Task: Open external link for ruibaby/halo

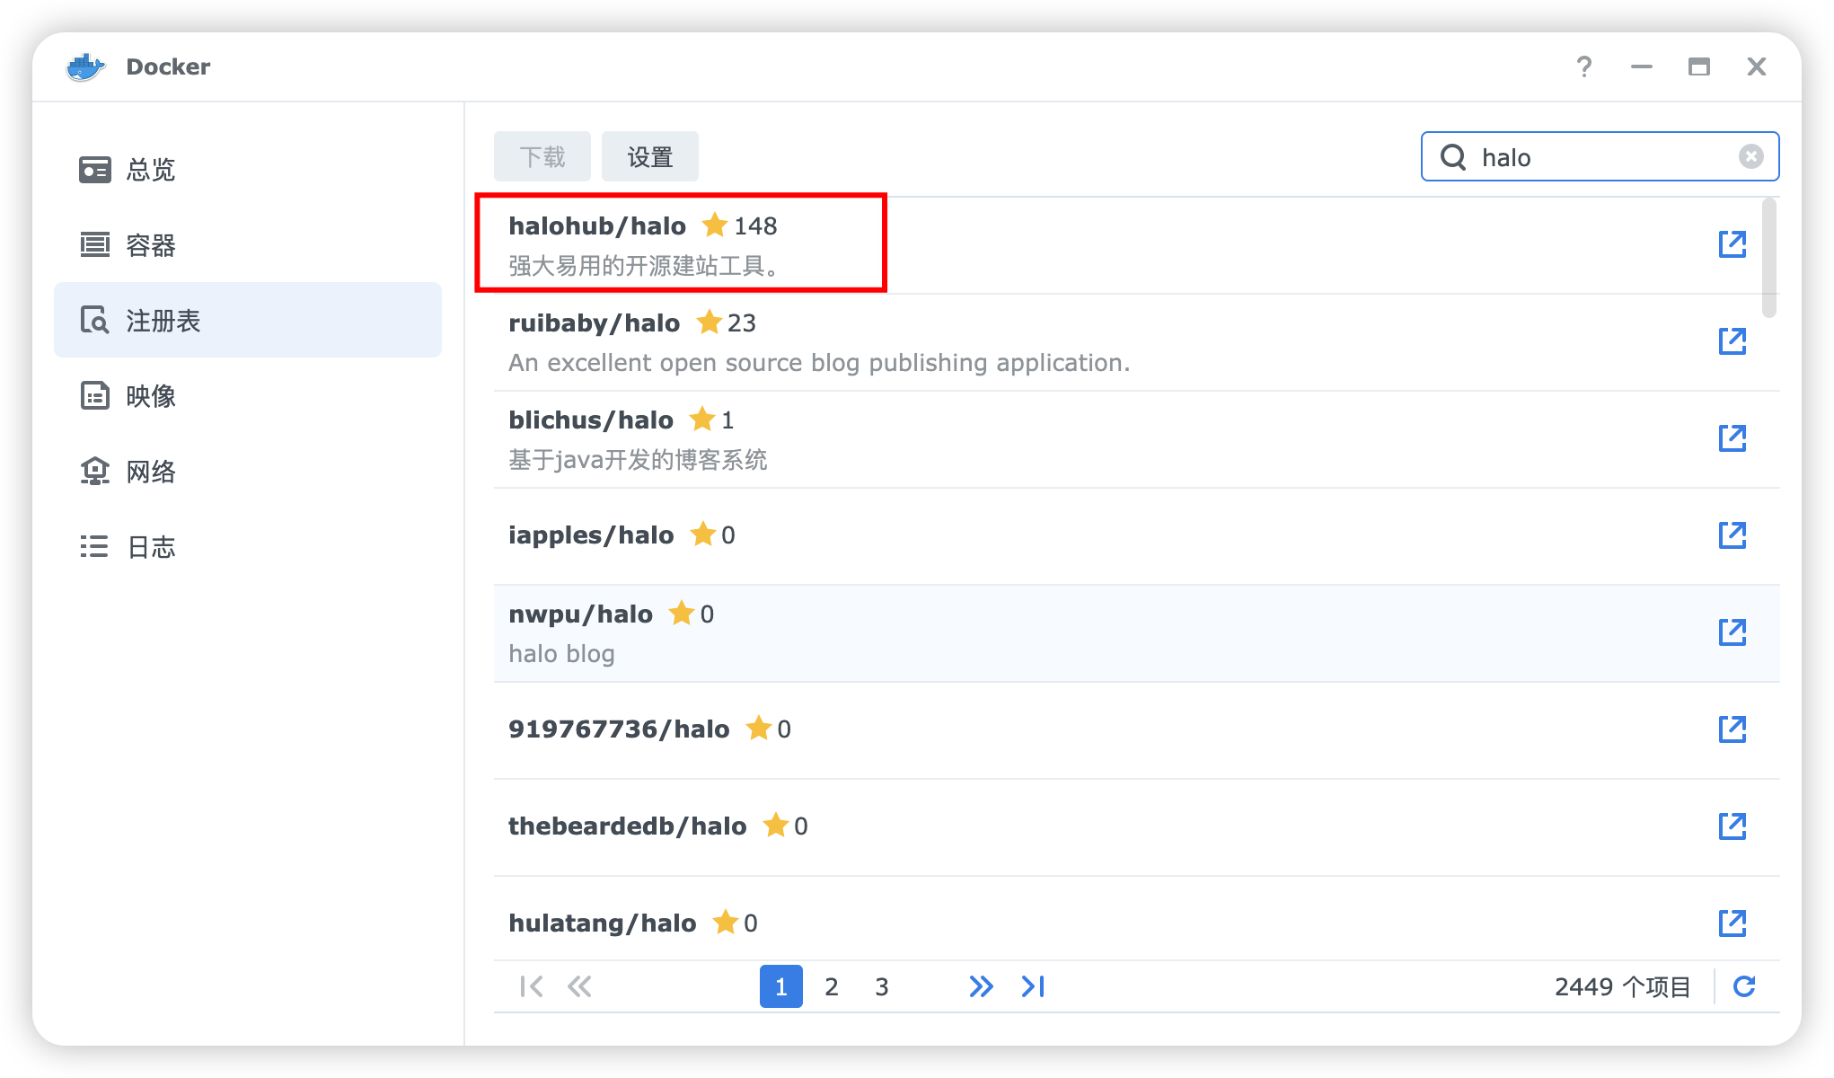Action: click(x=1732, y=341)
